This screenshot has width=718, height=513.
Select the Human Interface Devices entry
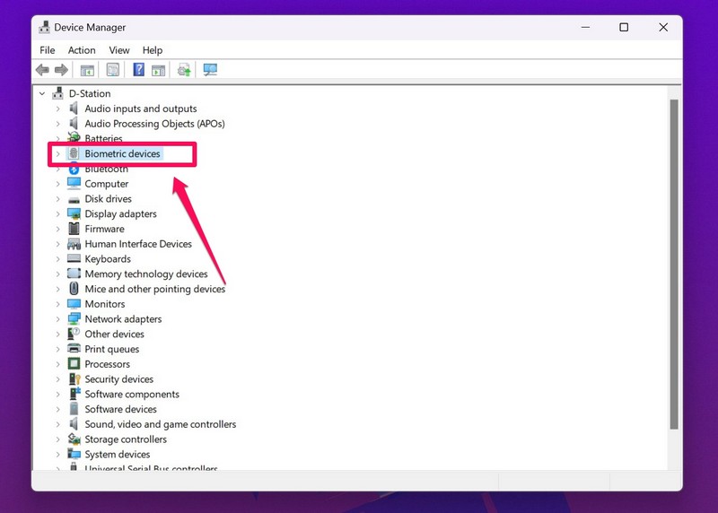138,244
